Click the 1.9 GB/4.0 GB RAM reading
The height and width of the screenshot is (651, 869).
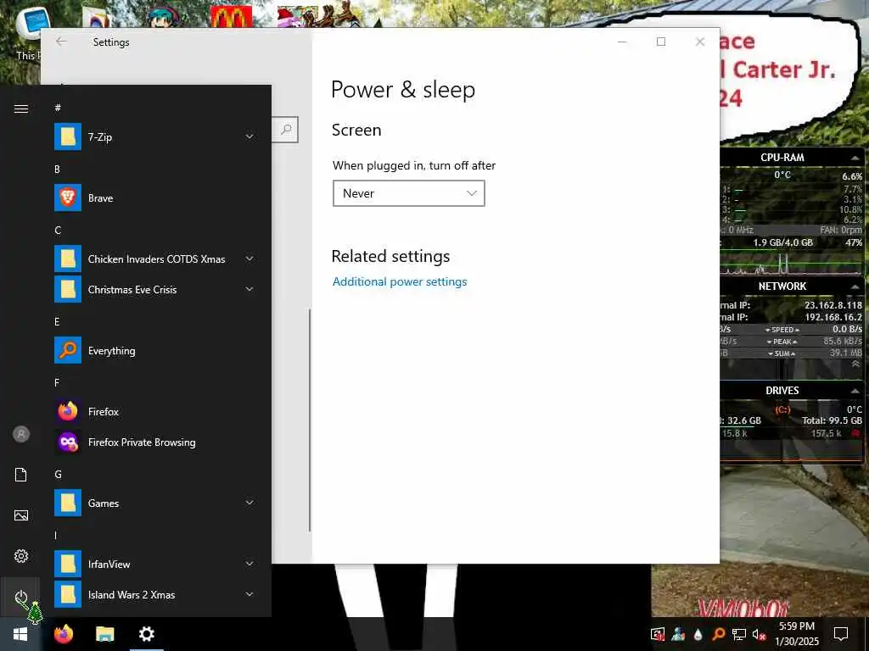point(782,242)
